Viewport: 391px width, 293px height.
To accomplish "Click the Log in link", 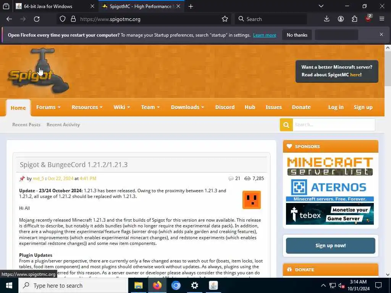I will [336, 107].
